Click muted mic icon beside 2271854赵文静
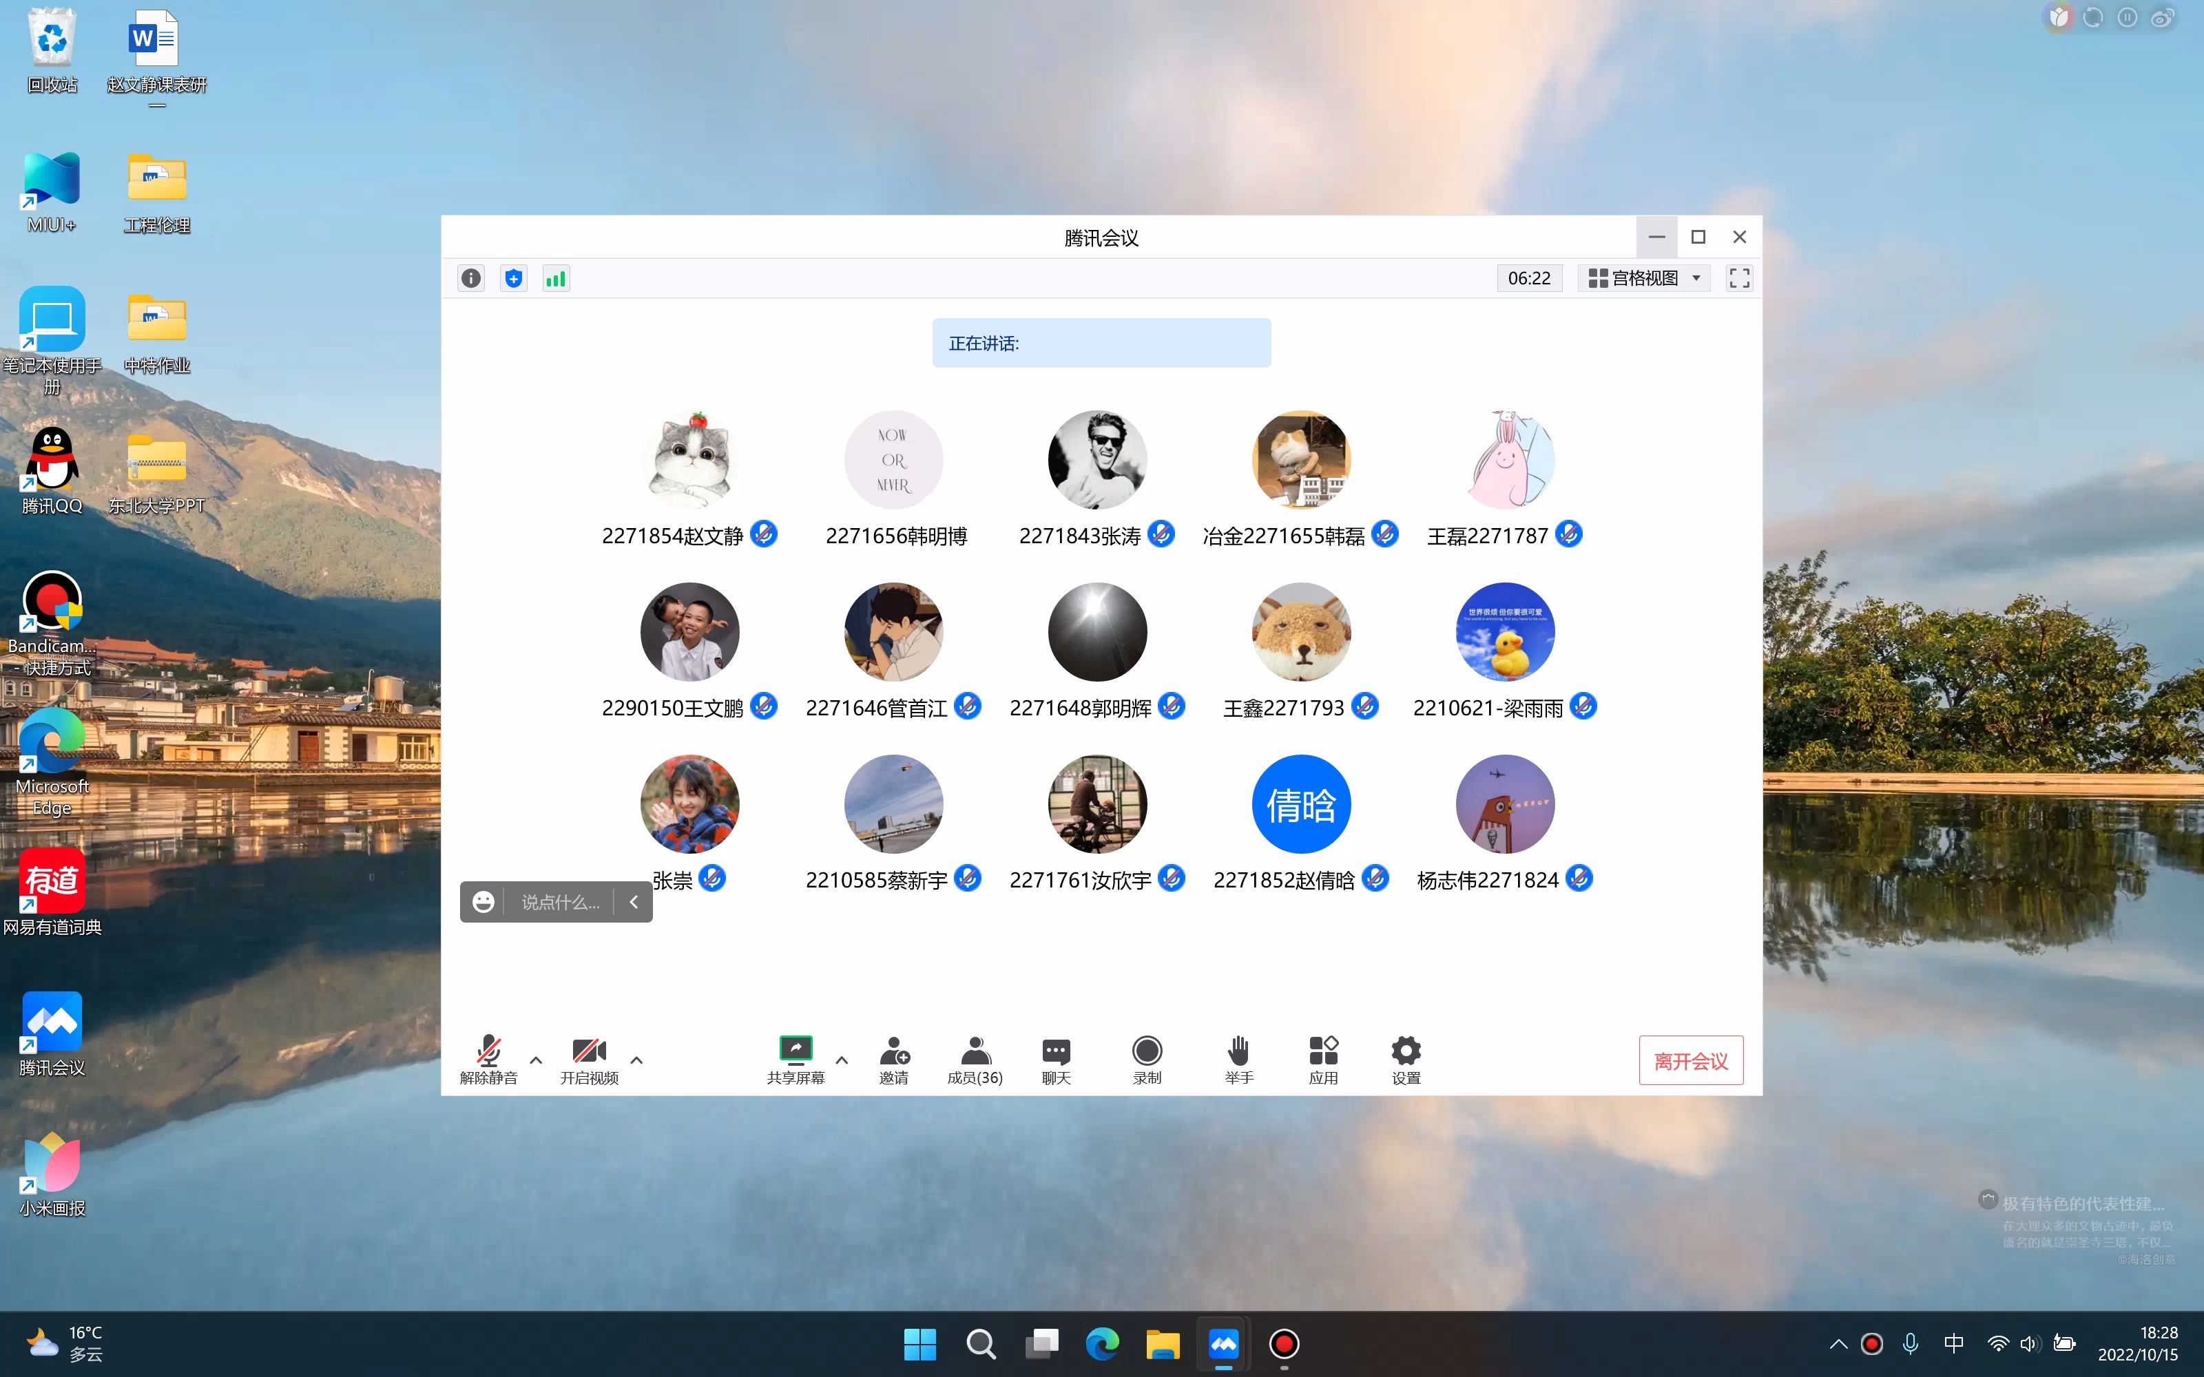Viewport: 2204px width, 1377px height. [x=764, y=534]
